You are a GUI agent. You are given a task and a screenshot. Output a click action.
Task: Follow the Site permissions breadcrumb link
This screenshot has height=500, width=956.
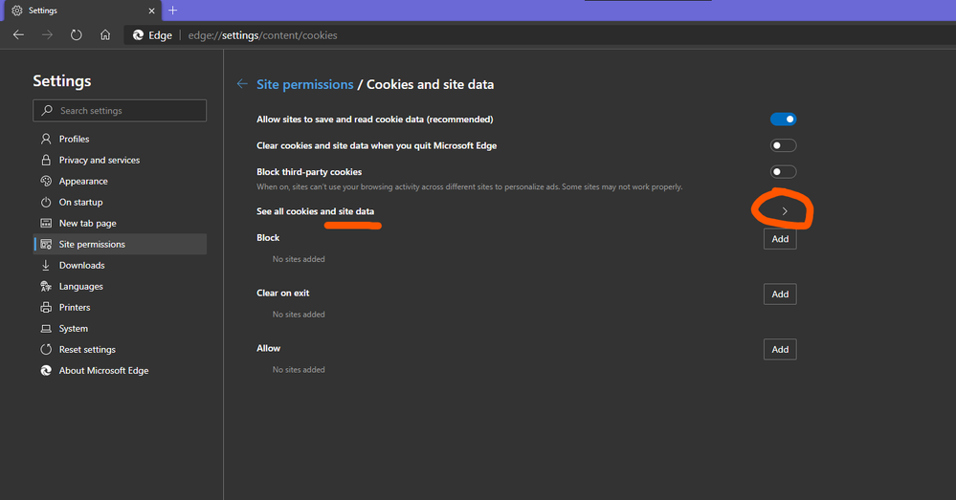coord(305,85)
